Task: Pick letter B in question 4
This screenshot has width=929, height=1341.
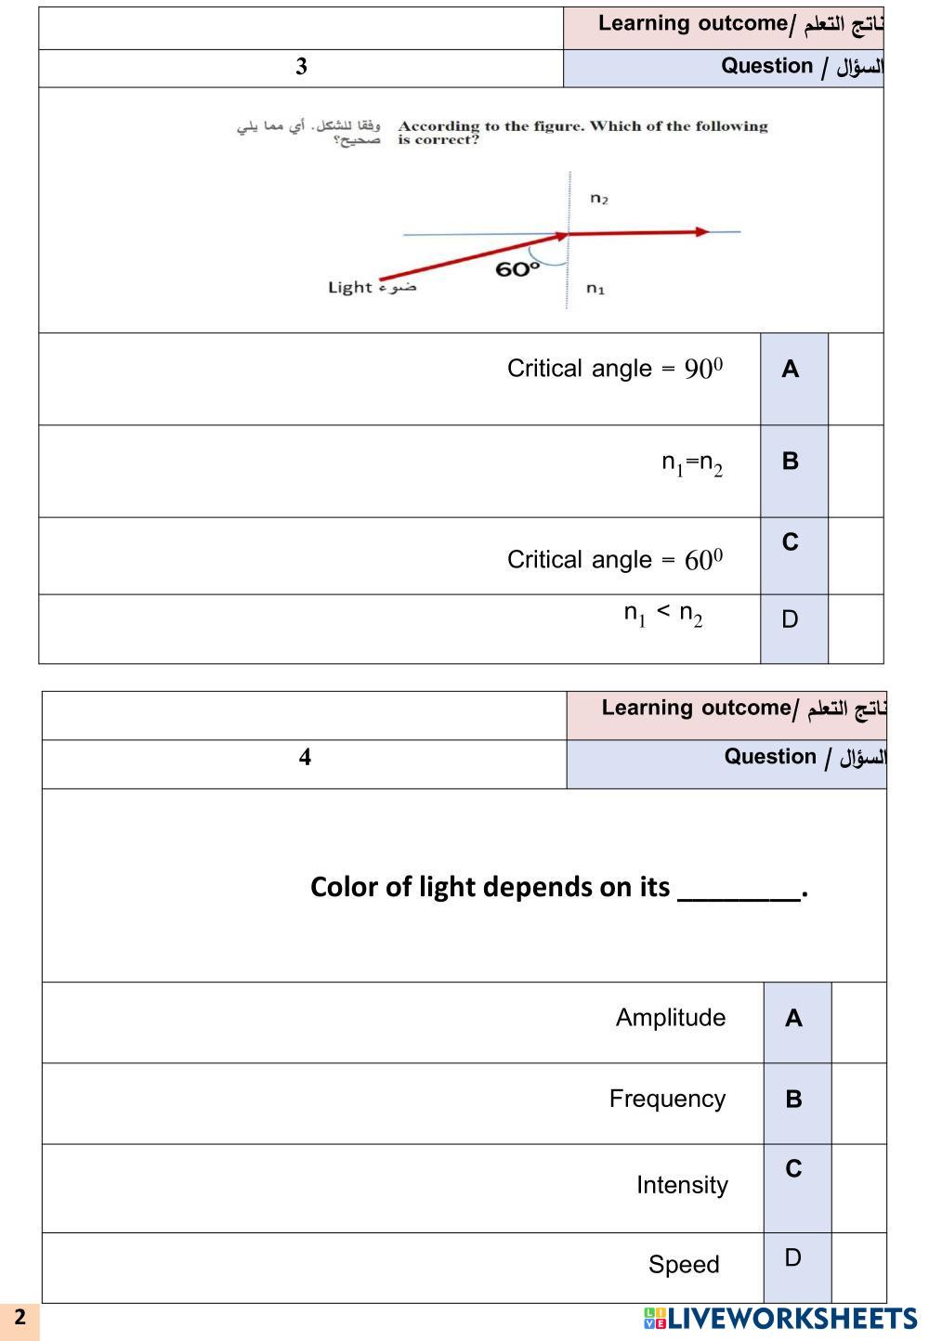Action: point(793,1100)
